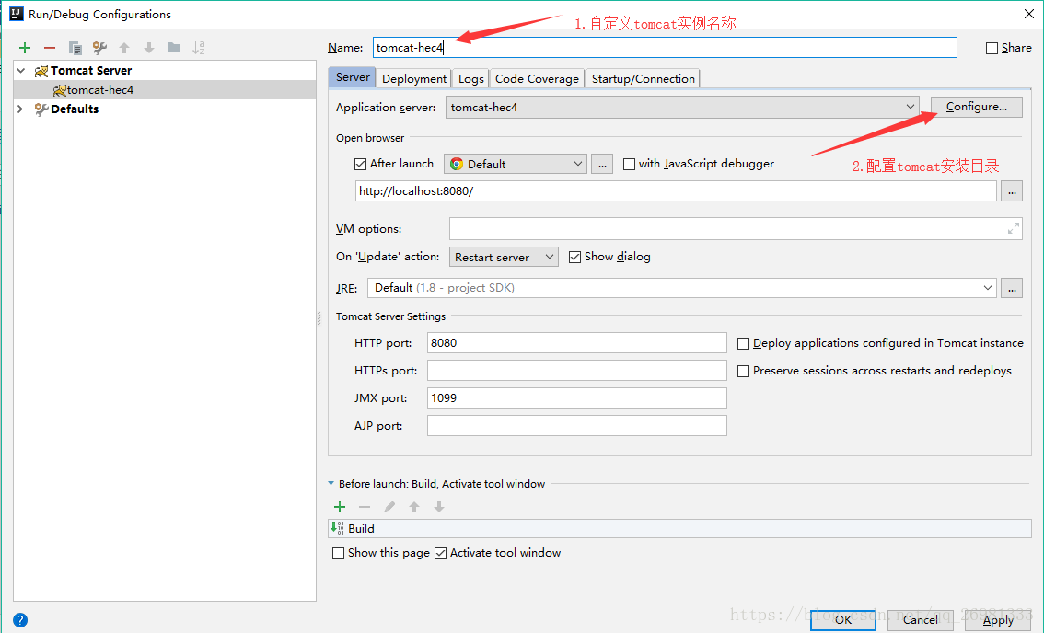Move configuration down in the list

149,48
